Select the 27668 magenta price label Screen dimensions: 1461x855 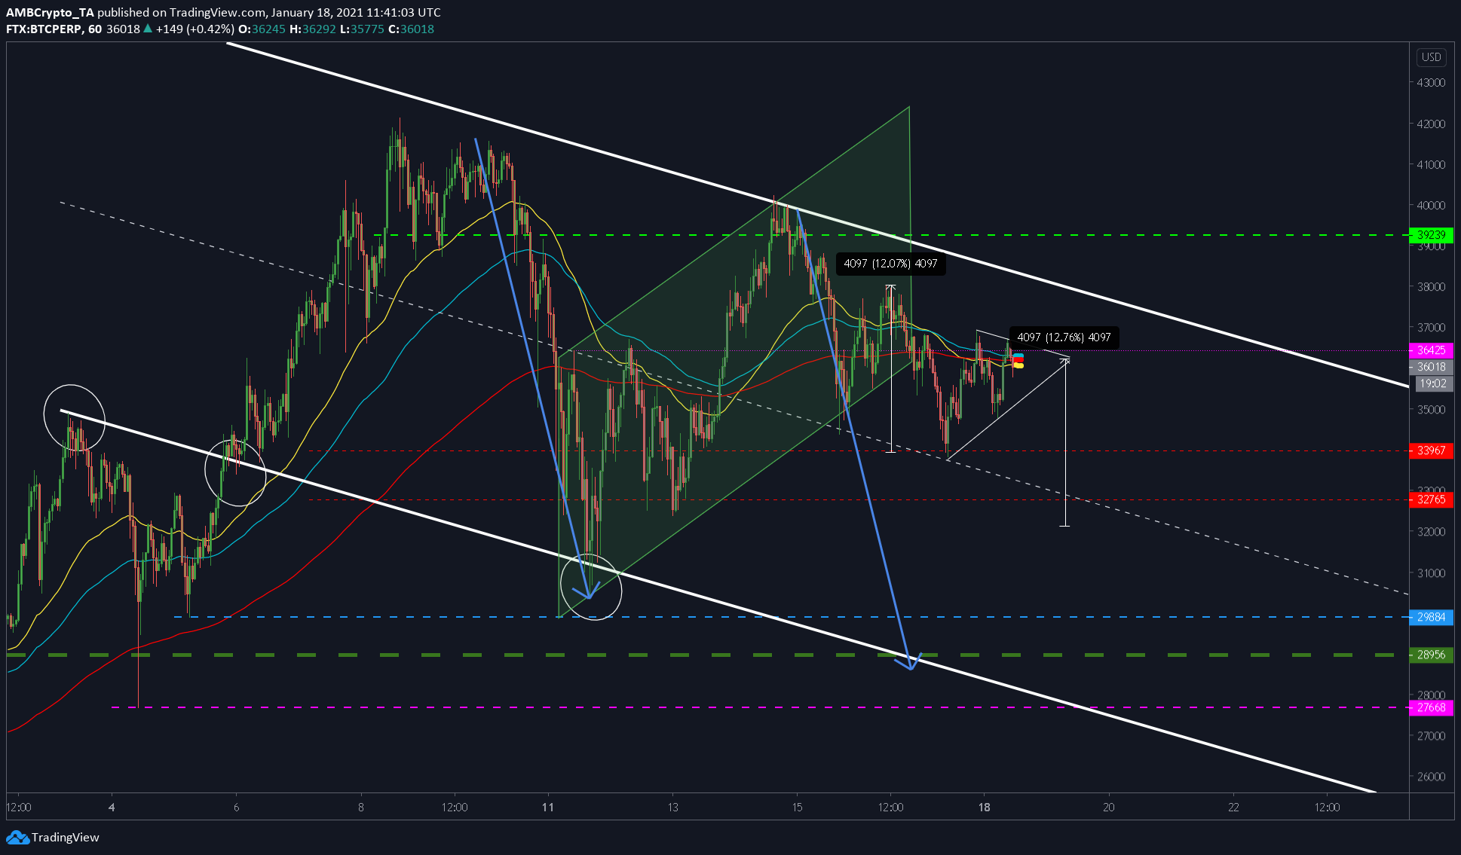click(x=1431, y=707)
